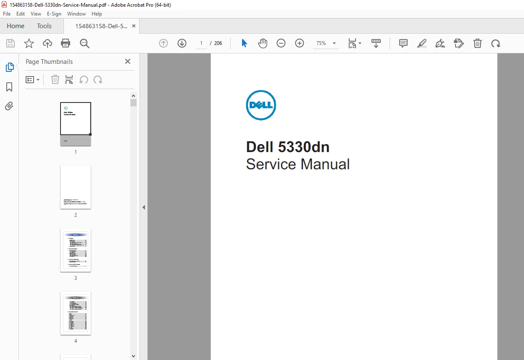Click the thumbnails scrollbar thumb
This screenshot has width=524, height=360.
134,103
